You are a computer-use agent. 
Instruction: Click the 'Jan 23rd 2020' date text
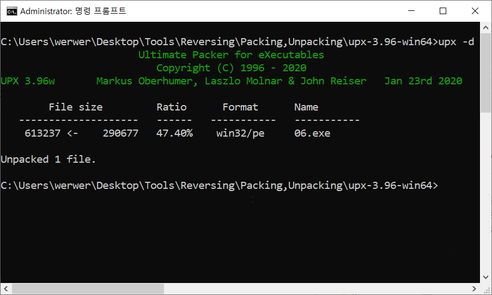tap(423, 81)
